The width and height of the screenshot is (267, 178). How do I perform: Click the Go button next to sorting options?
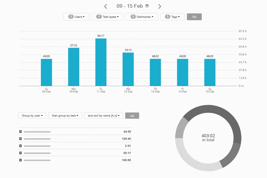coord(132,115)
